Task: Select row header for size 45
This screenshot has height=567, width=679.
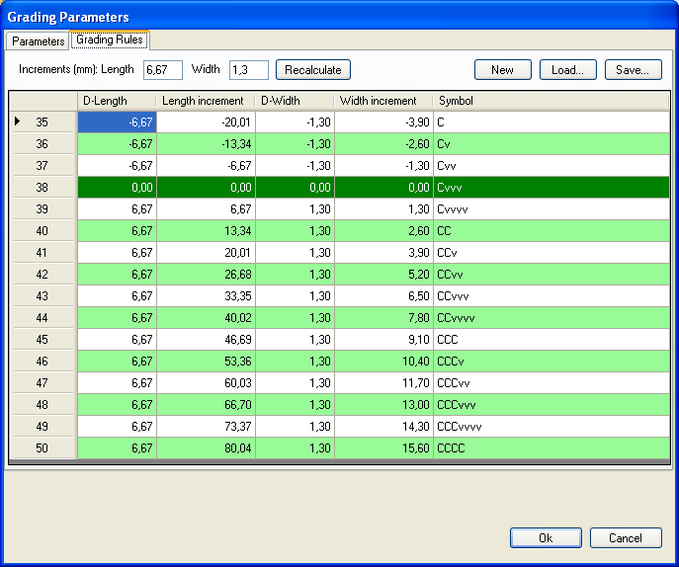Action: pyautogui.click(x=42, y=340)
